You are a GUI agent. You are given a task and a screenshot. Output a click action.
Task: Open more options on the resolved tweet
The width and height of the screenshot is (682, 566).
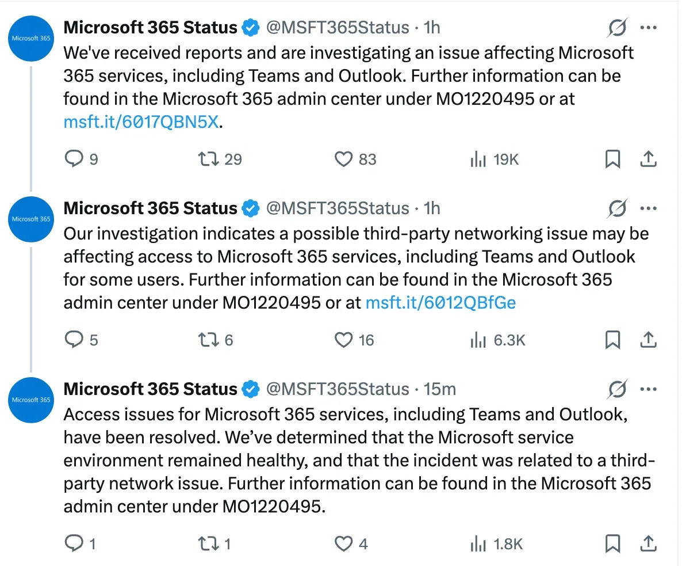(x=649, y=389)
